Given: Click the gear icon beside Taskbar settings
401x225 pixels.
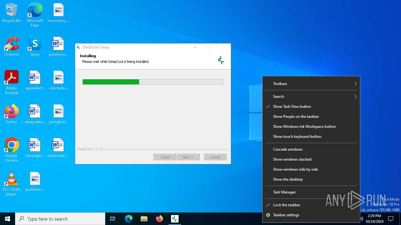Looking at the screenshot, I should point(268,215).
